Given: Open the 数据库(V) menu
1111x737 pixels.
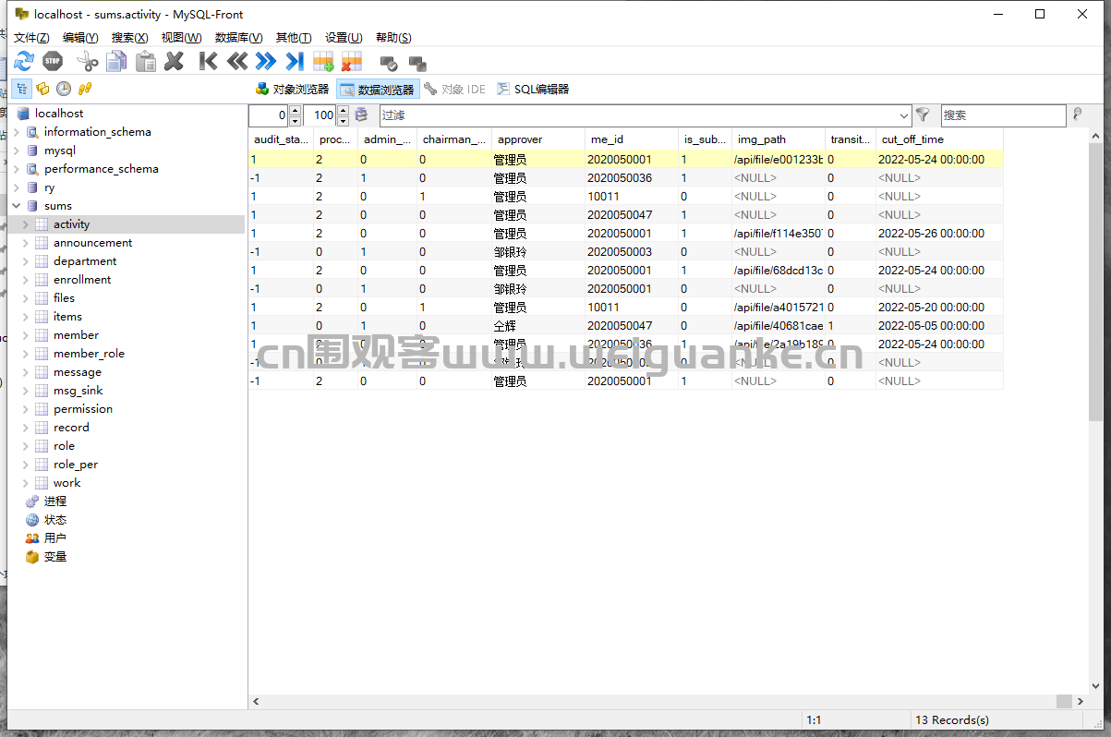Looking at the screenshot, I should click(238, 38).
